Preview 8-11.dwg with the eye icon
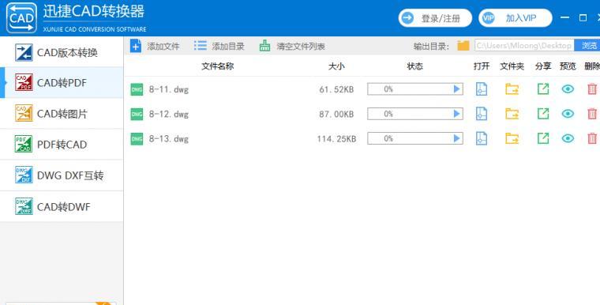 point(568,89)
